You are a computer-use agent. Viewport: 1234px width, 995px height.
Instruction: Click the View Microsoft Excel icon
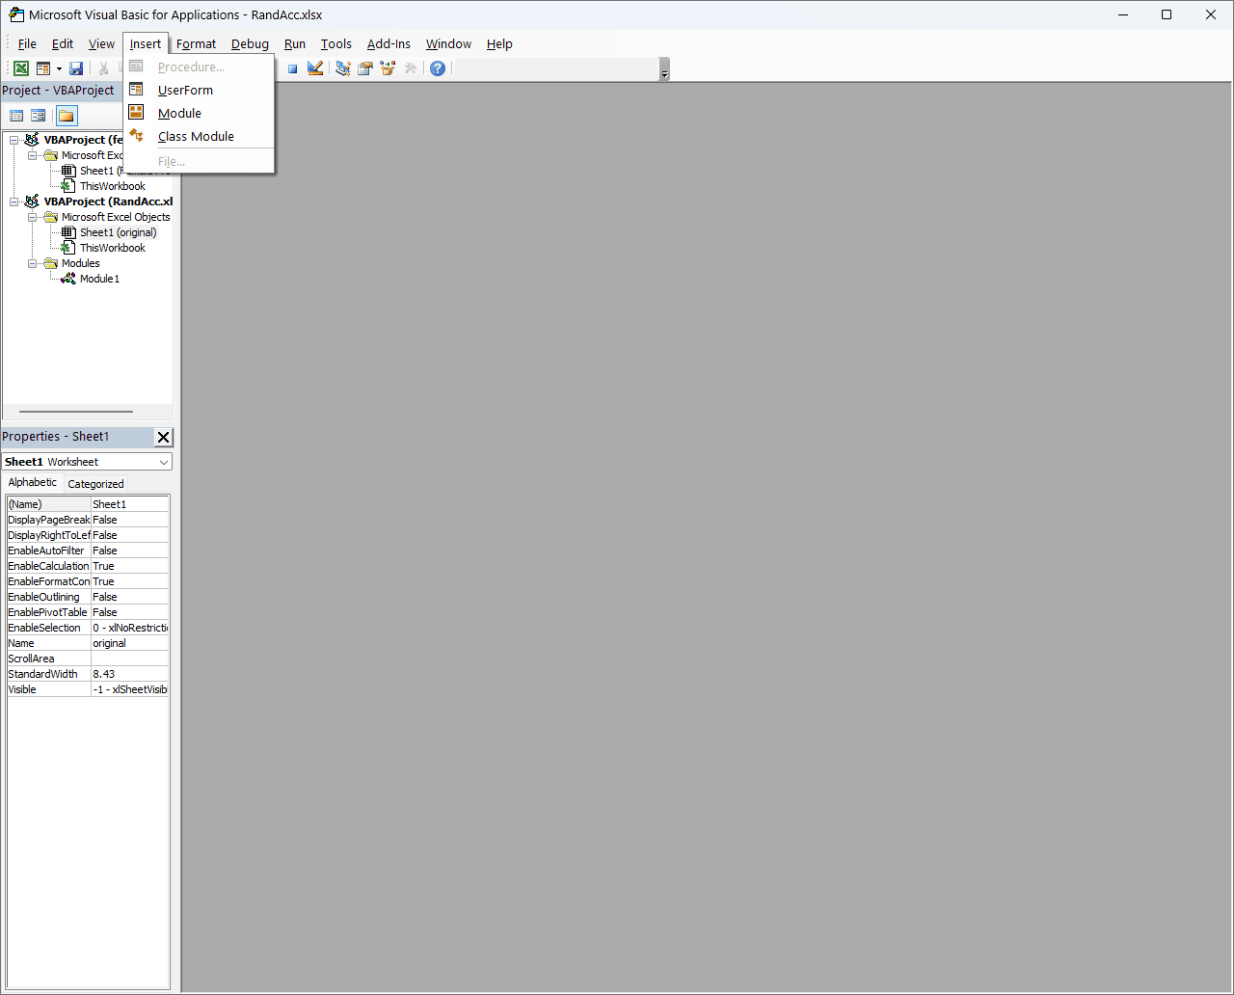pyautogui.click(x=20, y=68)
